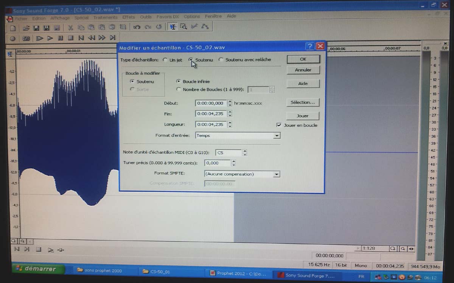The height and width of the screenshot is (283, 454).
Task: Click the Paste toolbar icon
Action: pos(91,27)
